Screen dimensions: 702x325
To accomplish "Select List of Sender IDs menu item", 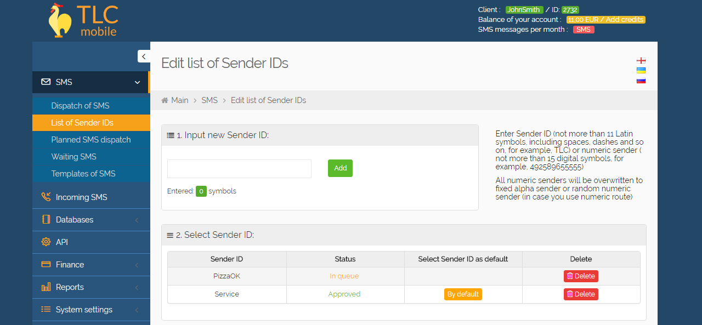I will 91,123.
